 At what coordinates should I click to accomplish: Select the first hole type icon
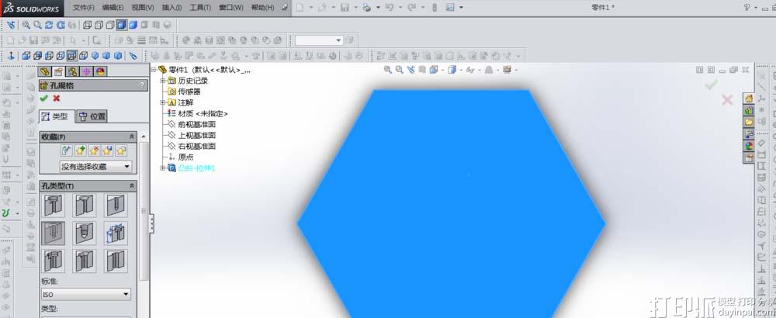click(x=53, y=206)
